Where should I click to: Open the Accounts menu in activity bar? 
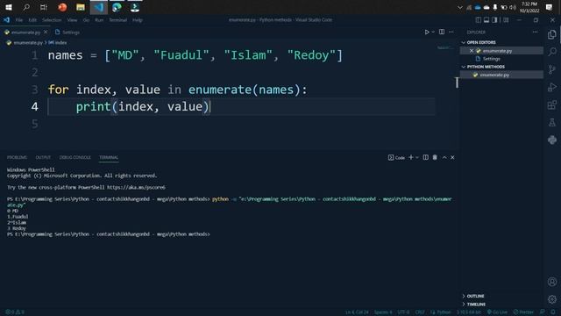click(x=552, y=282)
